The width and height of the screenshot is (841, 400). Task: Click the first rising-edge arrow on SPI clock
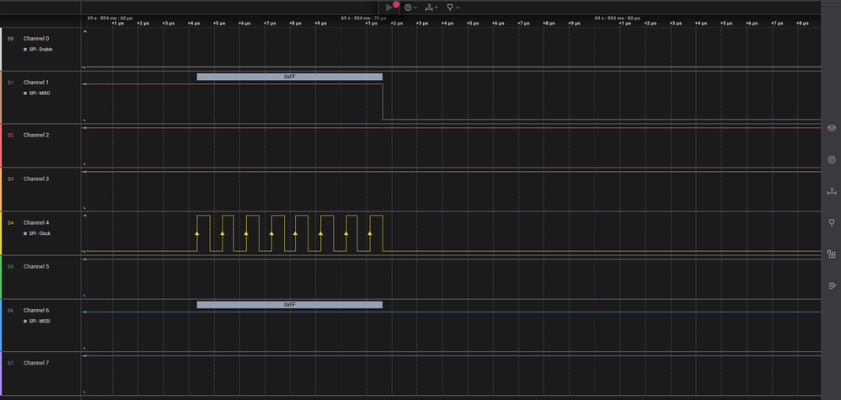197,233
